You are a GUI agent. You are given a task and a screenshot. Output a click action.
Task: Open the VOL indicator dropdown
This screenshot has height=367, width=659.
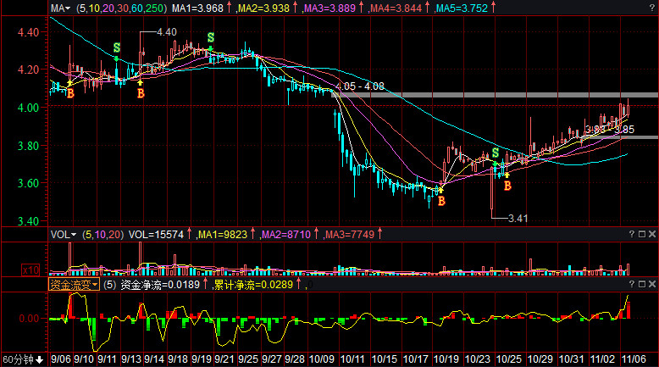coord(63,234)
